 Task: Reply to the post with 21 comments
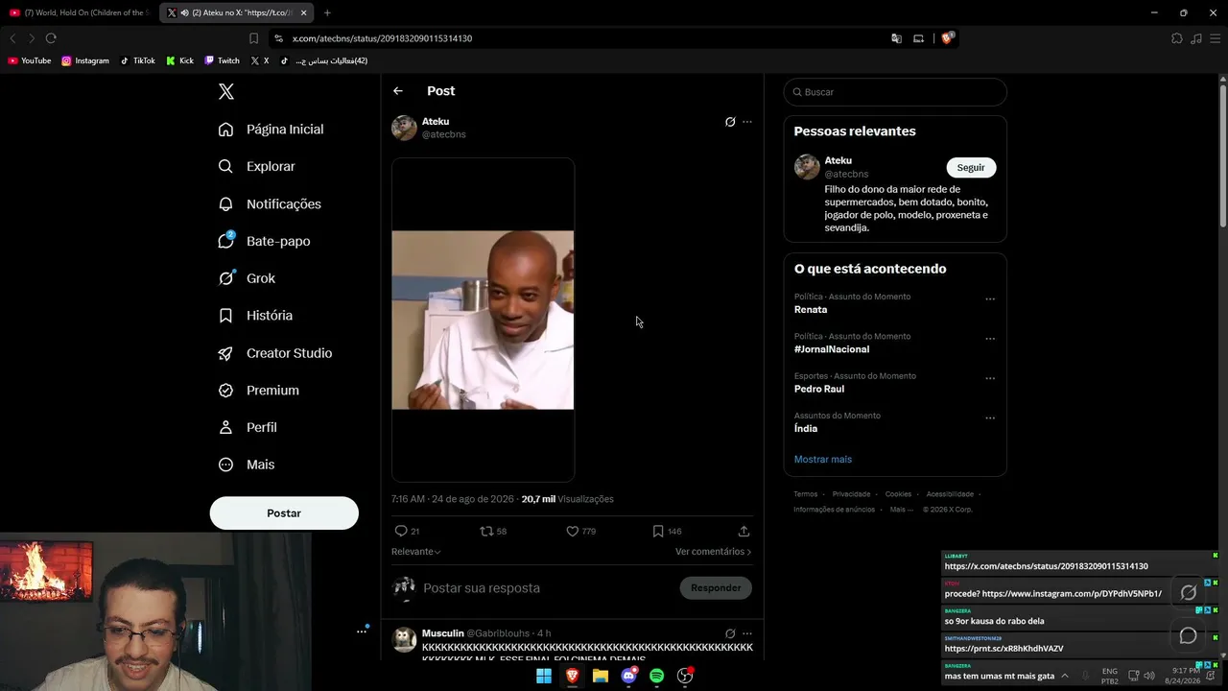pos(407,531)
